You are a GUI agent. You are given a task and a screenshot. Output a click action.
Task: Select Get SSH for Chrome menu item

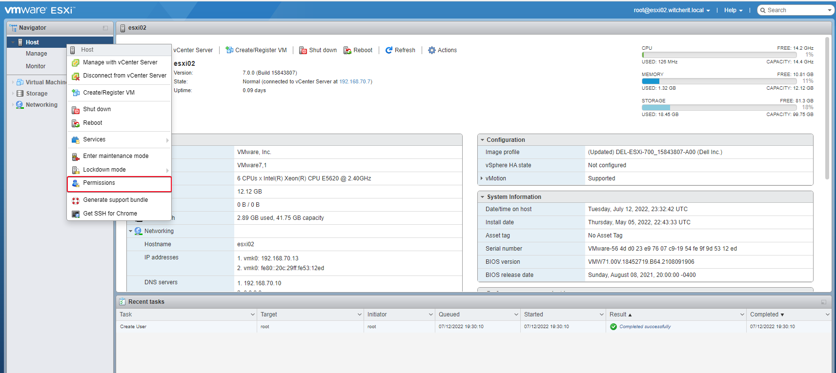pyautogui.click(x=119, y=214)
